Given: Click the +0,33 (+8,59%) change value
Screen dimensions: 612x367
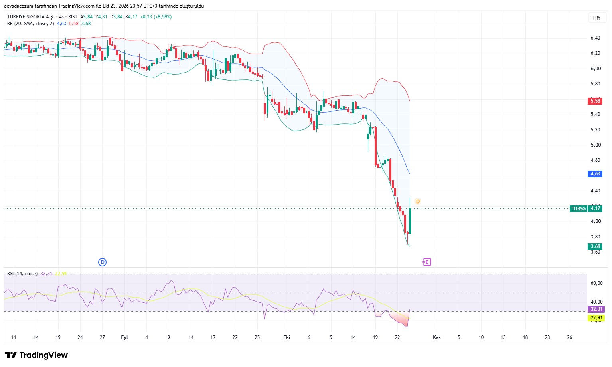Looking at the screenshot, I should pos(156,17).
